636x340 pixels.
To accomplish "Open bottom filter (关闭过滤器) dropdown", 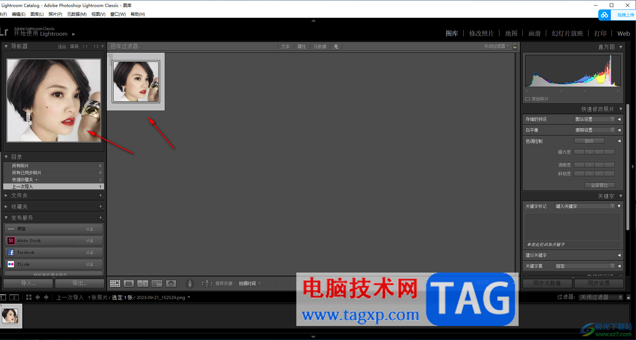I will 601,297.
